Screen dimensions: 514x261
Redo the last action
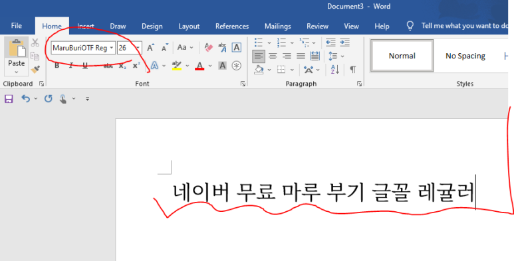tap(48, 98)
